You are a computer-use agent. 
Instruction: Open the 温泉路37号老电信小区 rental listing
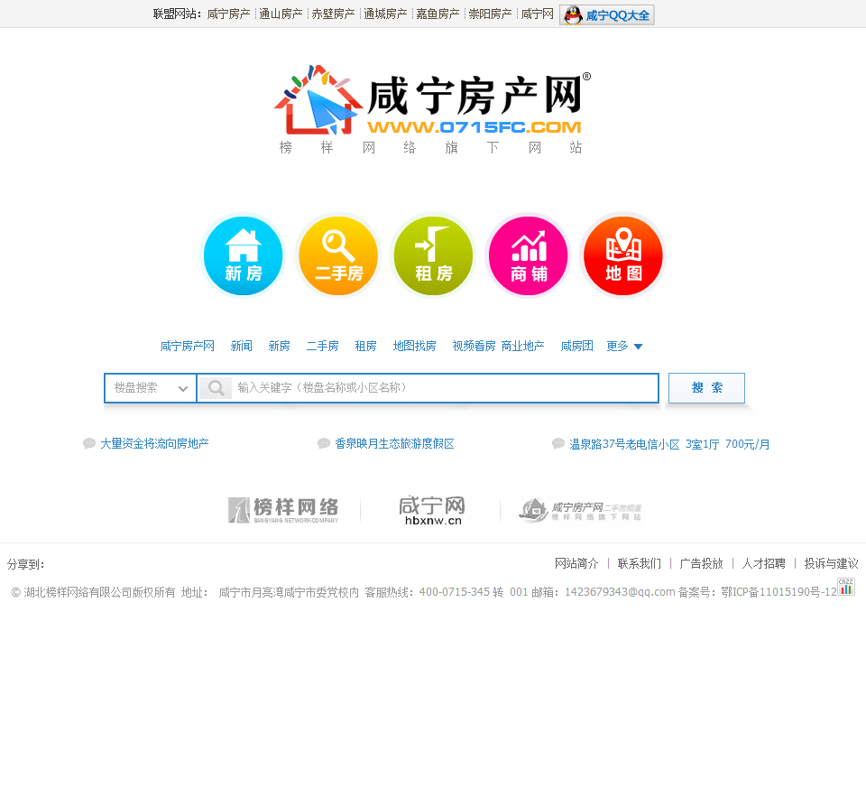pos(669,444)
